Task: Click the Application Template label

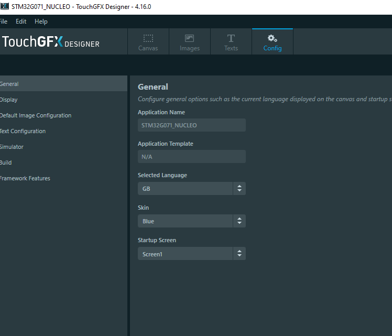Action: pyautogui.click(x=166, y=144)
